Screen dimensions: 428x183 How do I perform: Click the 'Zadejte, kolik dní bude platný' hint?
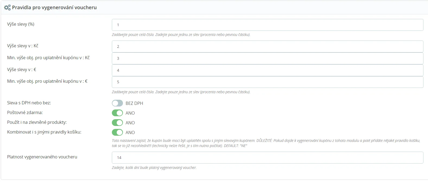[154, 168]
